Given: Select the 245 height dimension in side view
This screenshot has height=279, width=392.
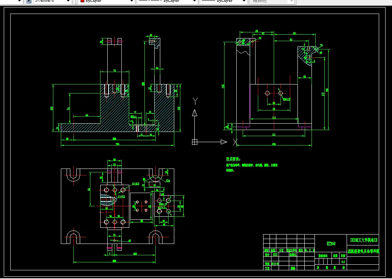Looking at the screenshot, I should coord(223,86).
